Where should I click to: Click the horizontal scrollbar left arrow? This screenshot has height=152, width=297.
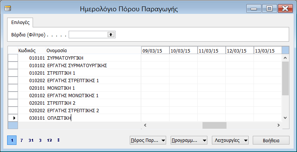pos(145,125)
